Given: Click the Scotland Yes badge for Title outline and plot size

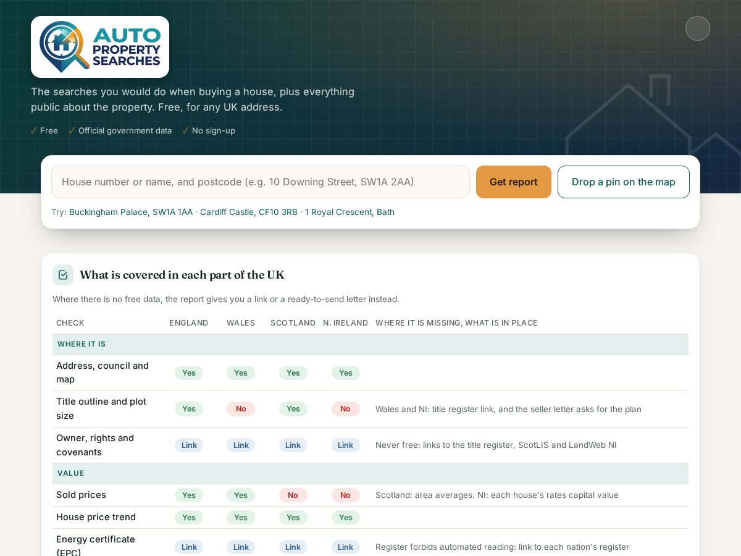Looking at the screenshot, I should (293, 409).
